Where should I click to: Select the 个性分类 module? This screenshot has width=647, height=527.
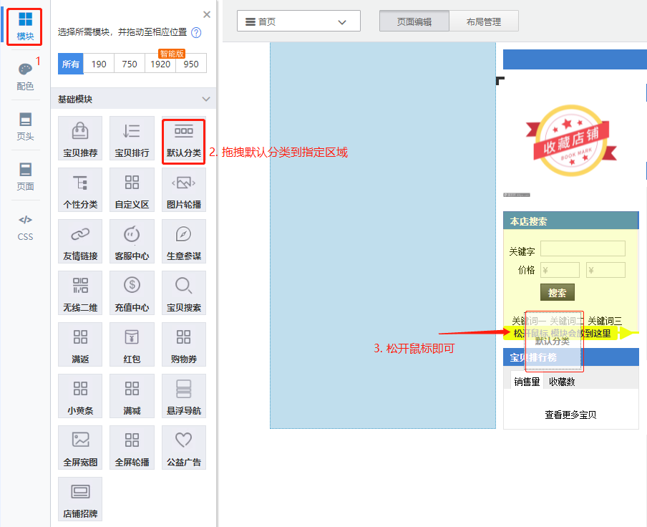(x=80, y=190)
